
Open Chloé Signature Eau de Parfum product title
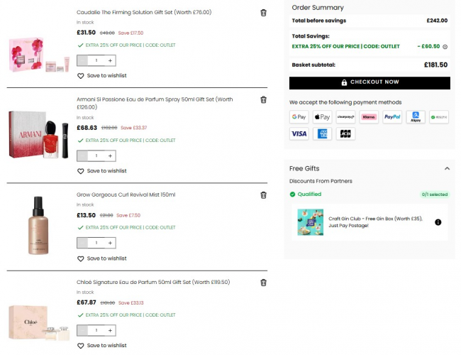point(152,282)
